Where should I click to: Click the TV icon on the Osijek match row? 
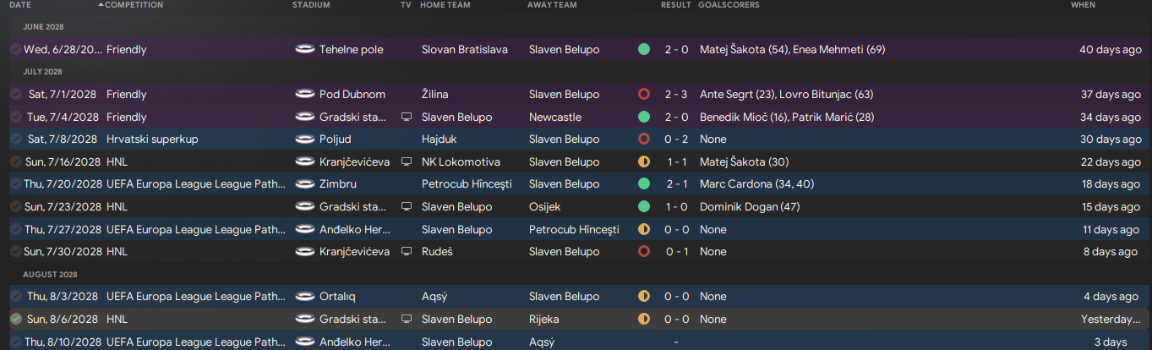tap(407, 206)
